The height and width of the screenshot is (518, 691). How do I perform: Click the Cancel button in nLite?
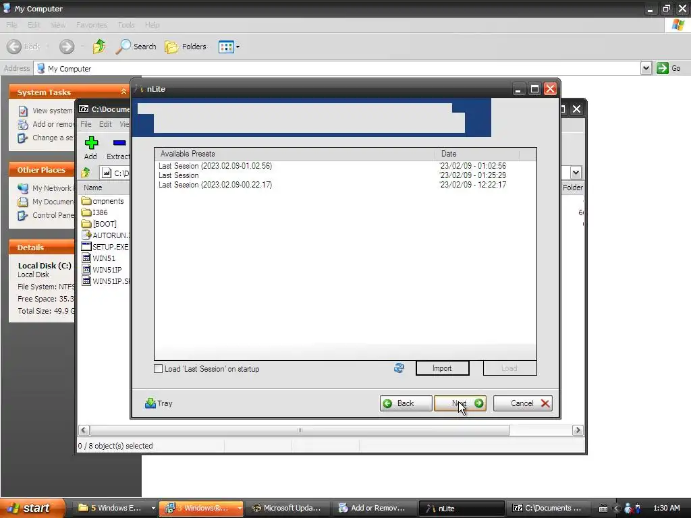click(523, 403)
